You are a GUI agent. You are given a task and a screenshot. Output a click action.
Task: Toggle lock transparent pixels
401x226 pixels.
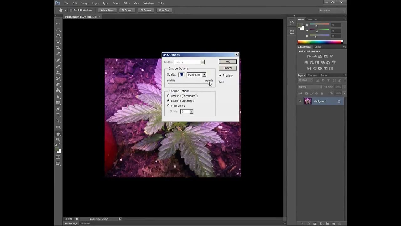[307, 93]
